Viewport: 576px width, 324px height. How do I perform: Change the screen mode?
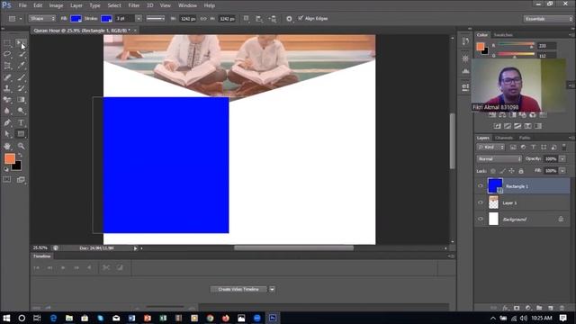(x=21, y=180)
